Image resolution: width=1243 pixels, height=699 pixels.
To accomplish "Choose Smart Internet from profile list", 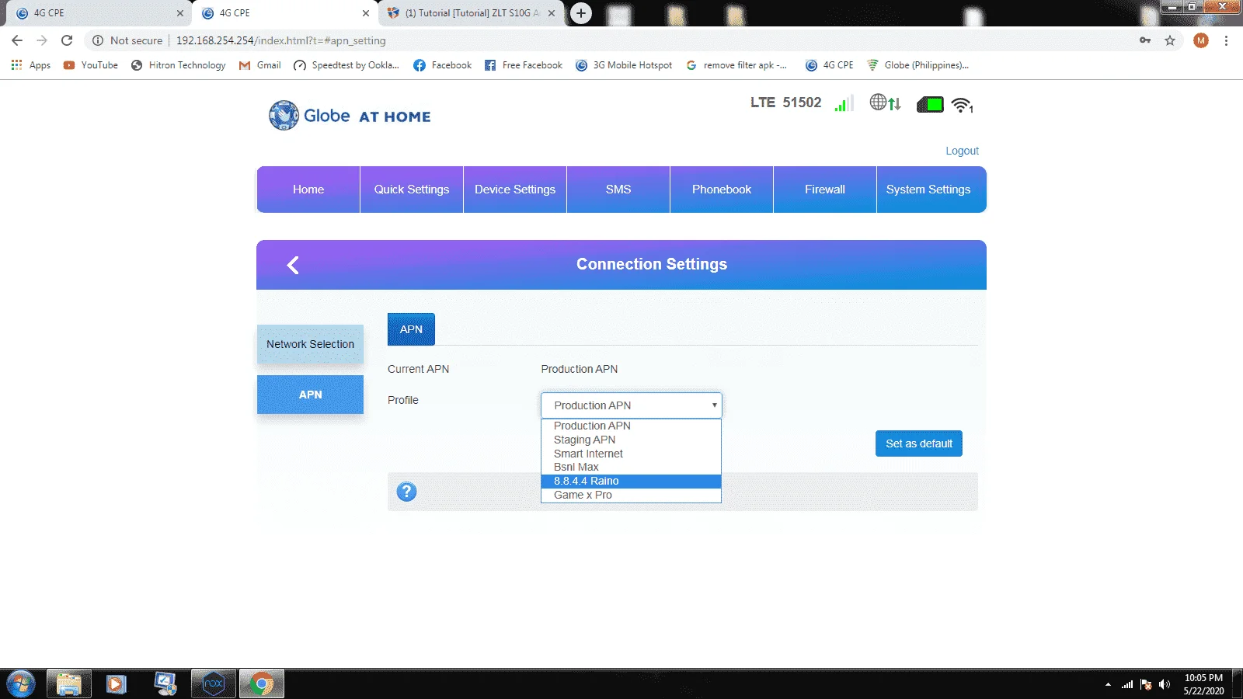I will coord(631,454).
